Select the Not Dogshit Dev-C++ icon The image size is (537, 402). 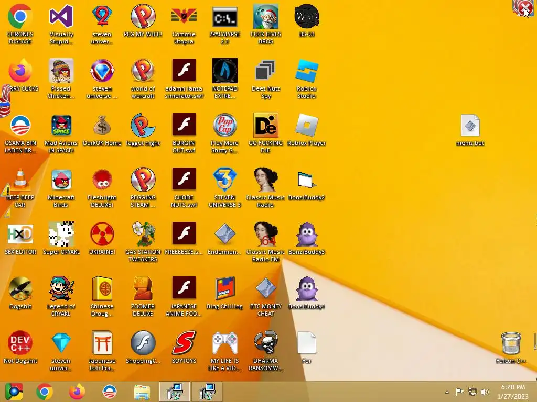[20, 343]
